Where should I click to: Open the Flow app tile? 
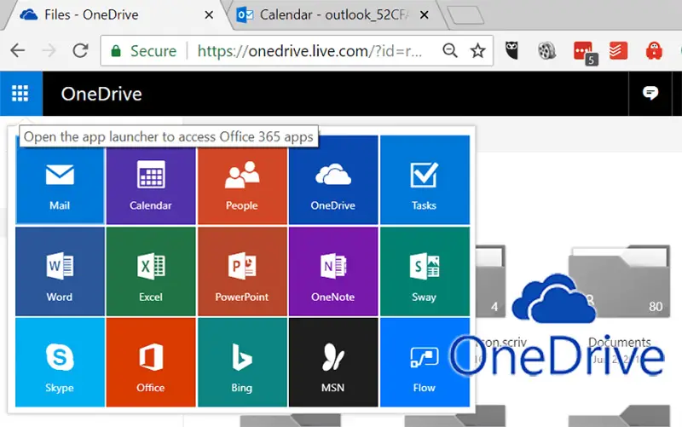click(425, 362)
